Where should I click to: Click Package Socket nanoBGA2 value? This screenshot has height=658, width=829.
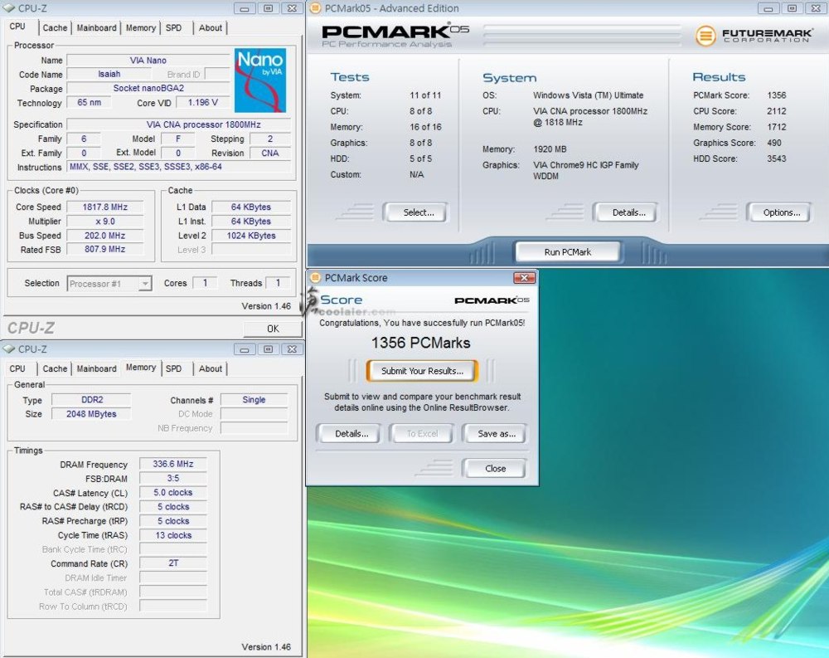click(x=148, y=89)
